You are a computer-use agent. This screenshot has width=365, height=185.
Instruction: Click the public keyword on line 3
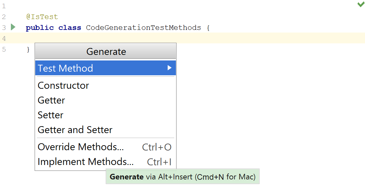[x=40, y=28]
